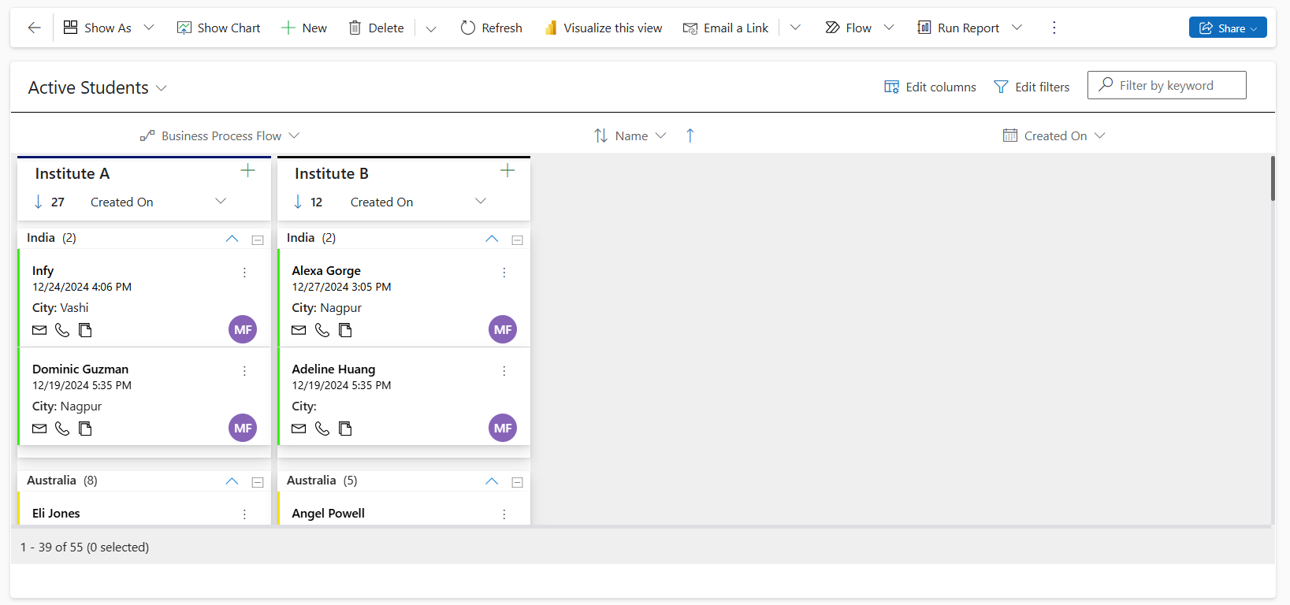This screenshot has width=1290, height=605.
Task: Click the phone icon on Dominic Guzman card
Action: [x=62, y=429]
